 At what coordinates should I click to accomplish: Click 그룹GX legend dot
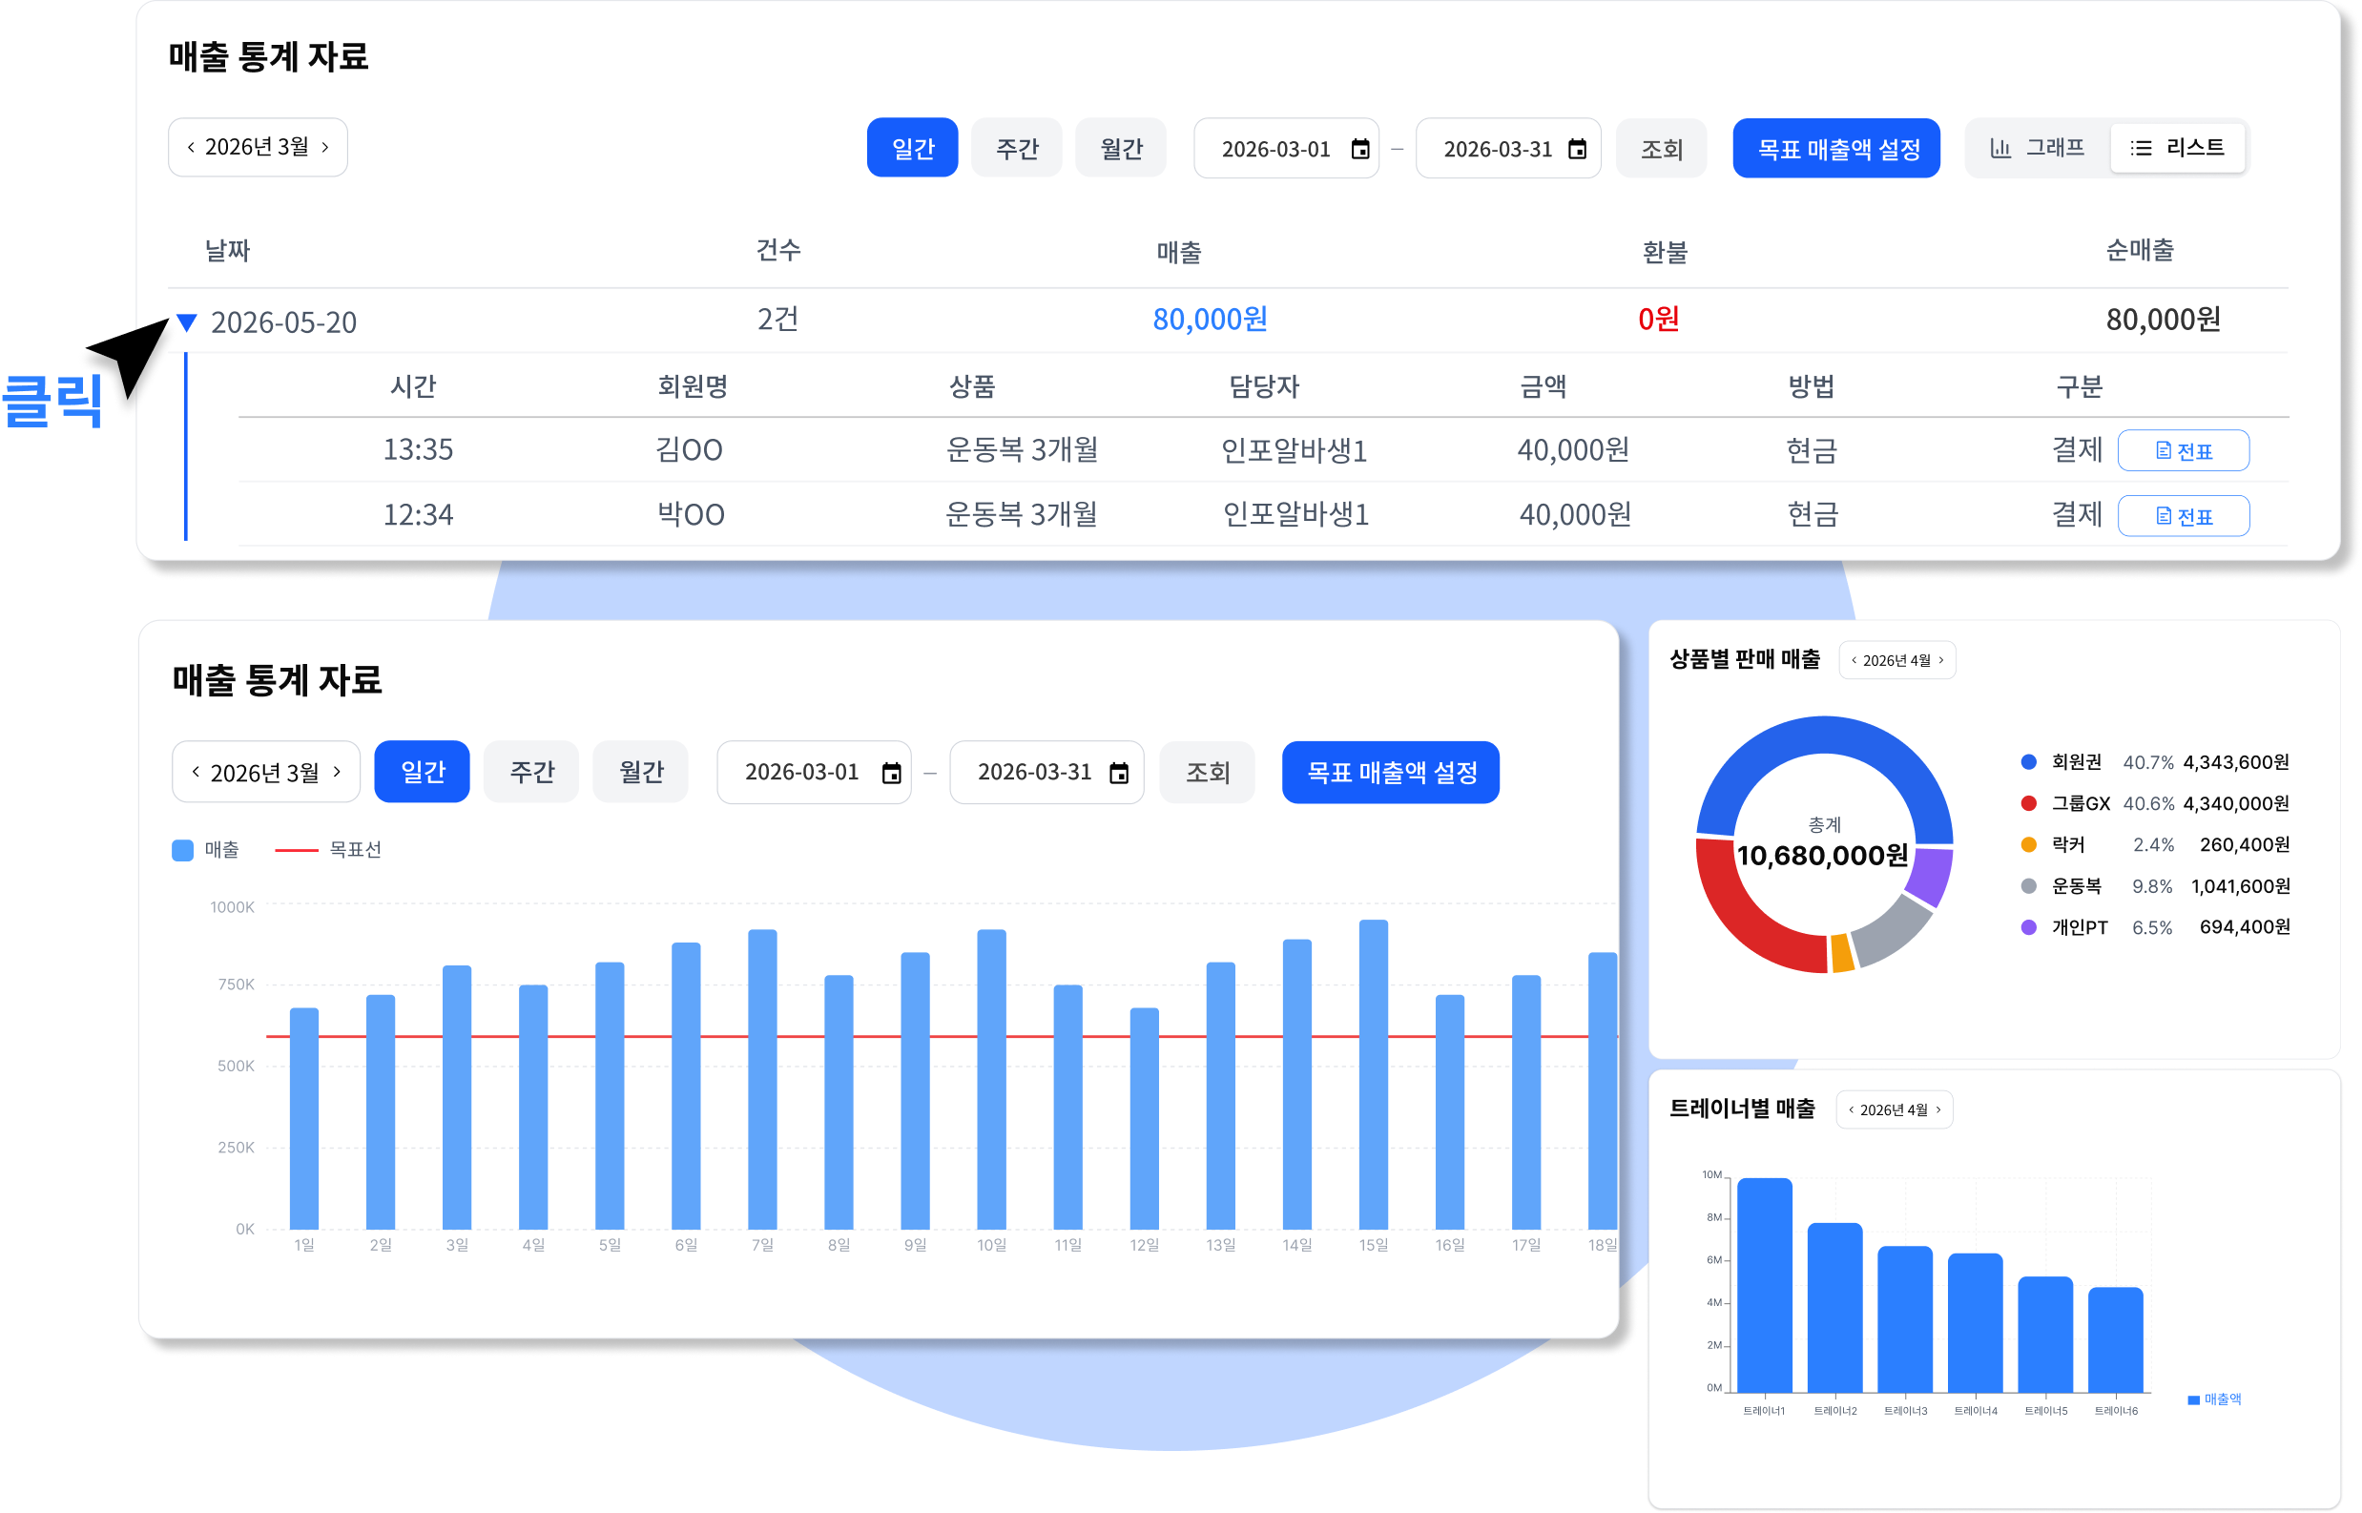pyautogui.click(x=2029, y=803)
